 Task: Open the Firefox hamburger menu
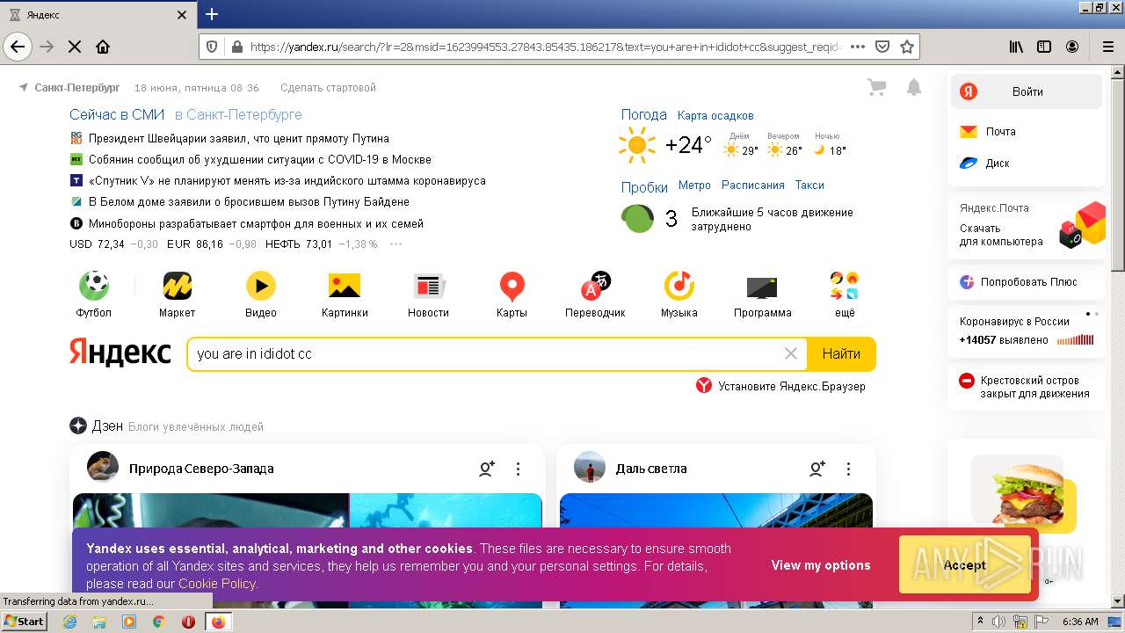click(1107, 47)
